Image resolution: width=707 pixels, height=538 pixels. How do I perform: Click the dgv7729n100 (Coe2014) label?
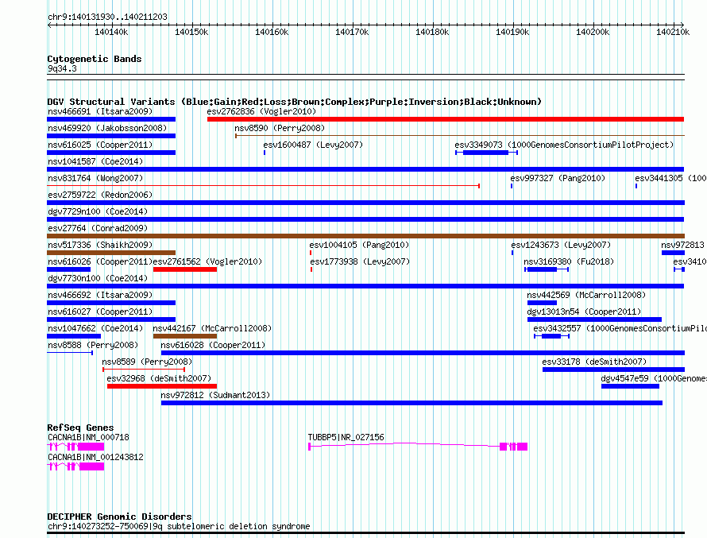(98, 211)
